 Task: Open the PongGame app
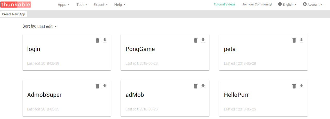140,49
